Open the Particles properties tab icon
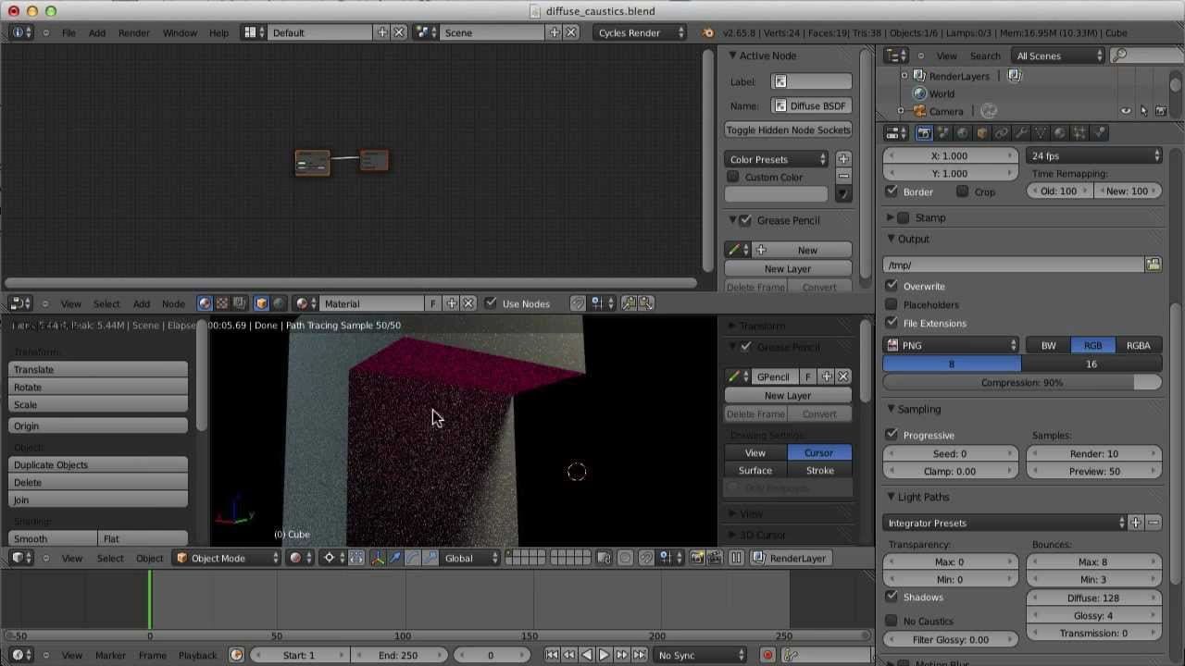This screenshot has width=1185, height=666. [1079, 133]
